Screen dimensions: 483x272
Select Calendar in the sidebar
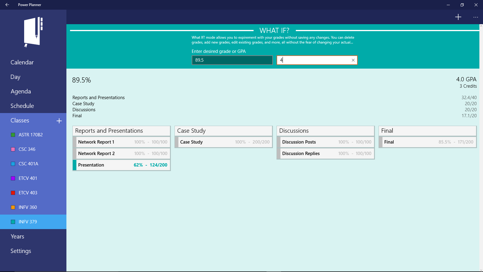point(22,62)
